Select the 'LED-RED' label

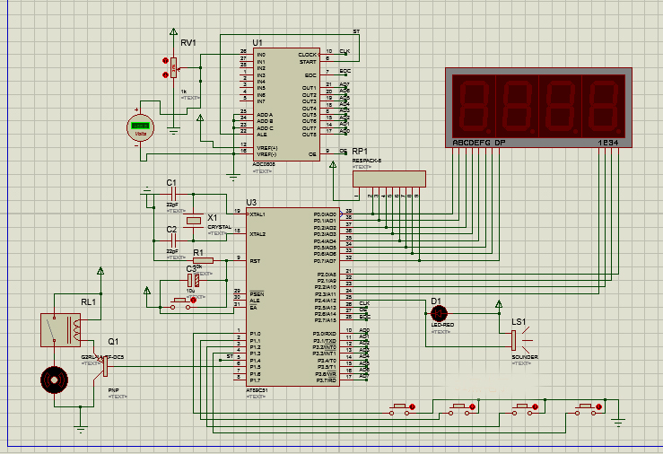tap(442, 325)
